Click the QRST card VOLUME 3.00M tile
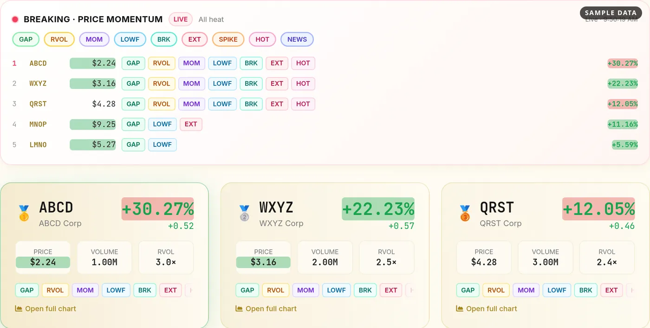Screen dimensions: 650x328 point(546,258)
